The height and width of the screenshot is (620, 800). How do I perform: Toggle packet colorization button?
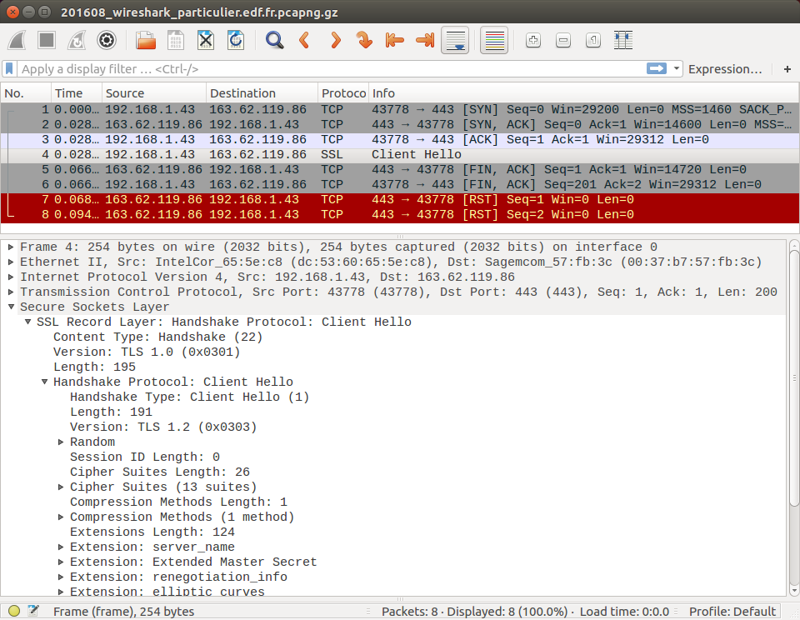495,40
